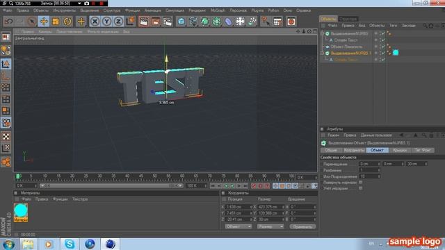Toggle visibility dot of ВыдавливаниеNURBS 1
445x250 pixels.
(x=376, y=53)
